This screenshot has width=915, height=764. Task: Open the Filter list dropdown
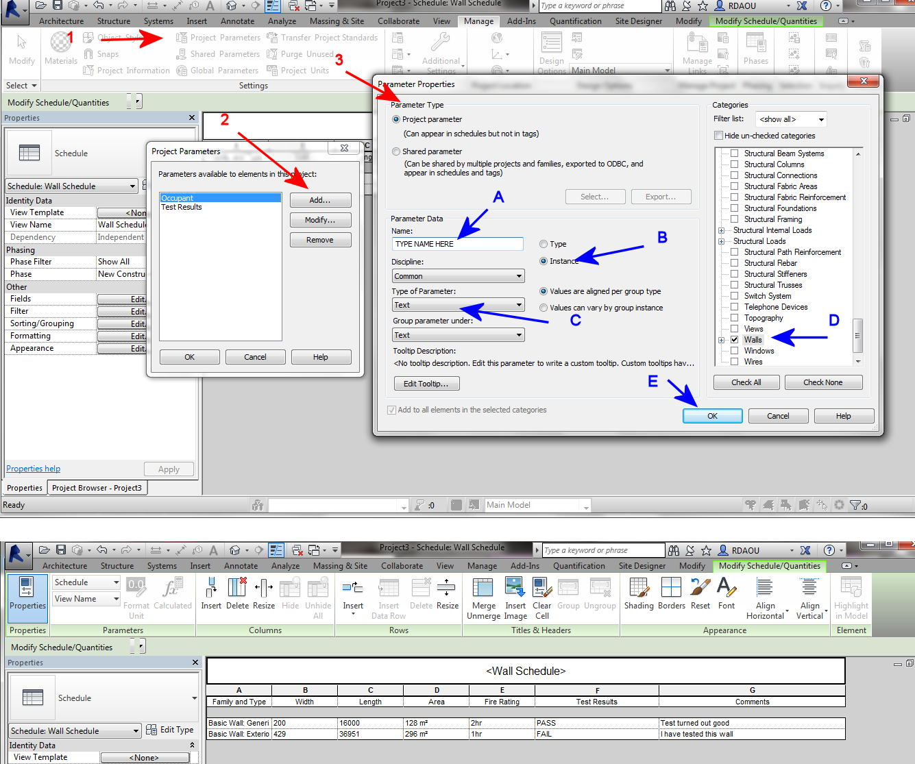pos(790,119)
